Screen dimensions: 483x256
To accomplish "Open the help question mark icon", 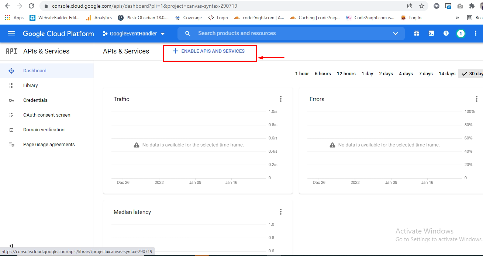I will click(446, 34).
